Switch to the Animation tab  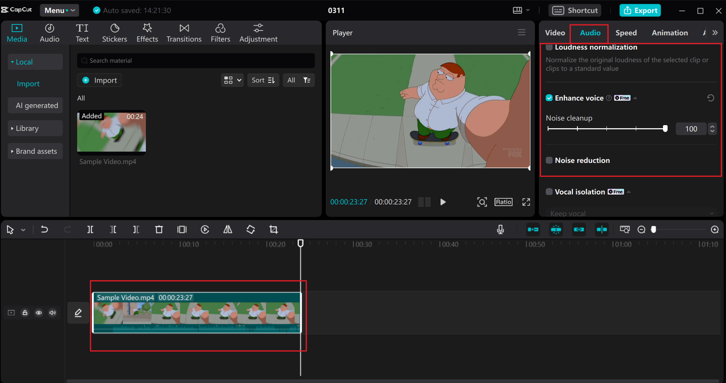coord(669,33)
